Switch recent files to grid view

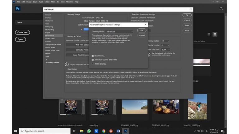tap(215, 34)
